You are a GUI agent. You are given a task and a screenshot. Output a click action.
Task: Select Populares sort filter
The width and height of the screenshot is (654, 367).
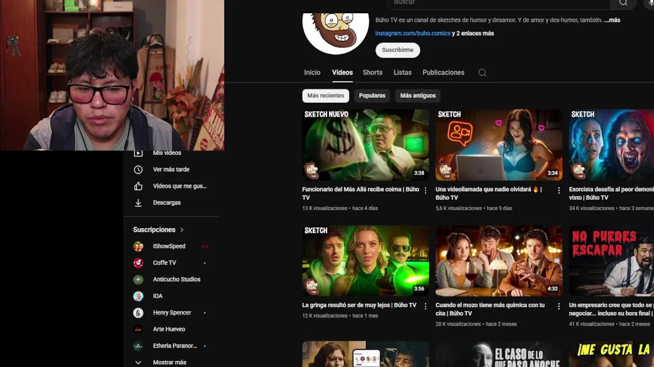(x=372, y=95)
